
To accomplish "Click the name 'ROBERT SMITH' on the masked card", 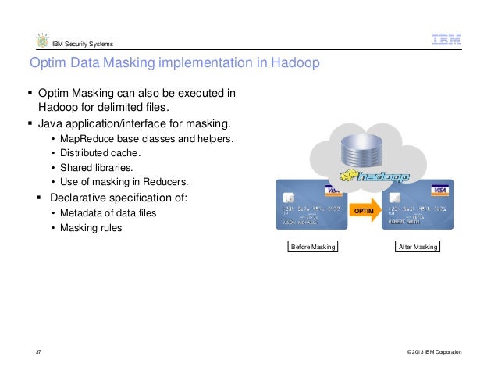I will coord(404,222).
